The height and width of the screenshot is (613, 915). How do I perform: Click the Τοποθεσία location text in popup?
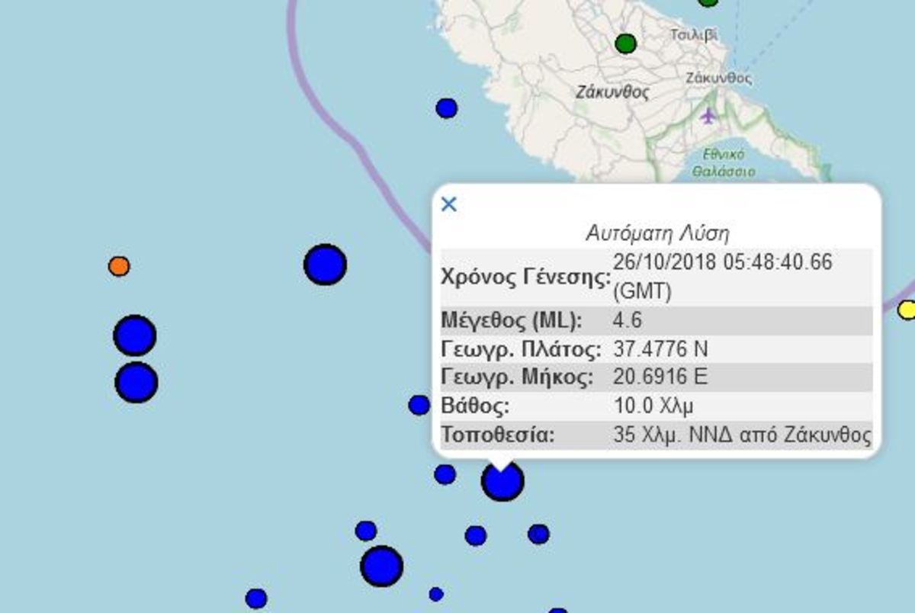click(741, 435)
